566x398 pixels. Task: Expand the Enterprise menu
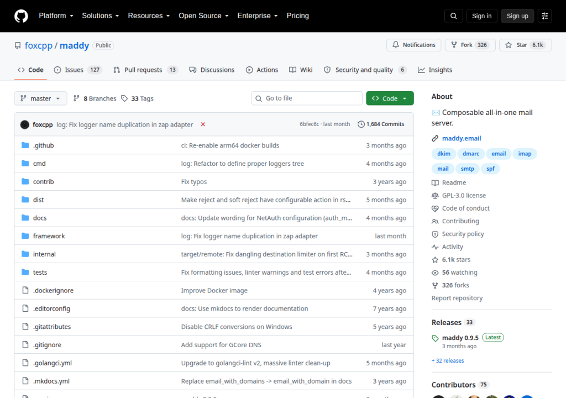coord(258,16)
